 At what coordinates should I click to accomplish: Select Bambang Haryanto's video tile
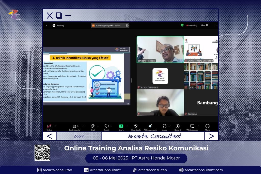tap(160, 49)
